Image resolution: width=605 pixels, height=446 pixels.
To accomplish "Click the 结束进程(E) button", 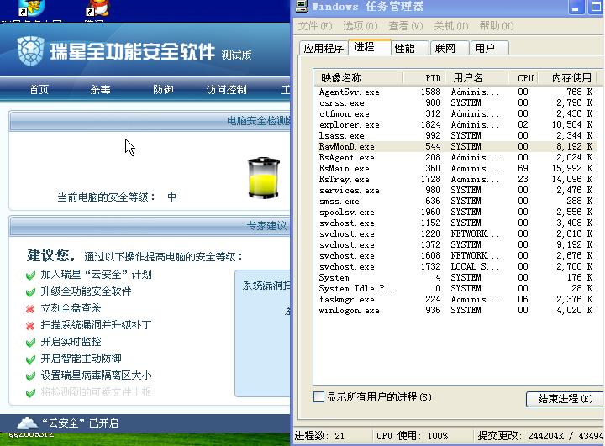I will click(565, 399).
